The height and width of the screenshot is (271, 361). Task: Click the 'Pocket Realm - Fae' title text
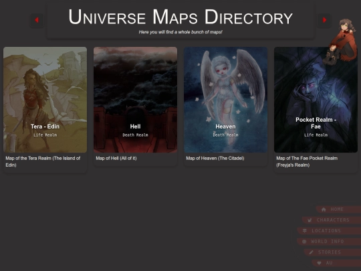coord(316,123)
